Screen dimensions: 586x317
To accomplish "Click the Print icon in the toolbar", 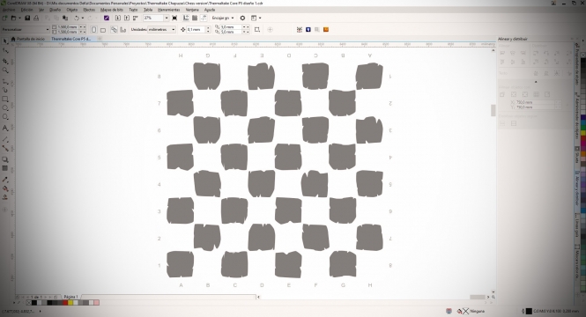I will tap(36, 18).
